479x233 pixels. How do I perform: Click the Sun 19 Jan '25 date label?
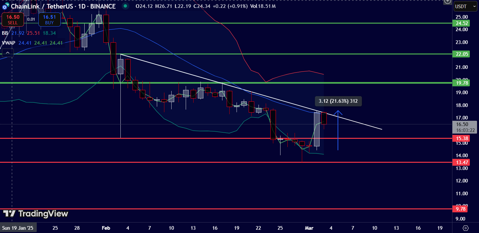18,228
